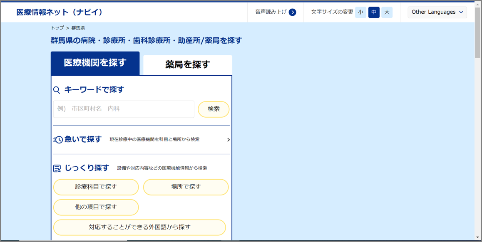
Task: Click the keyword search input field
Action: (x=124, y=109)
